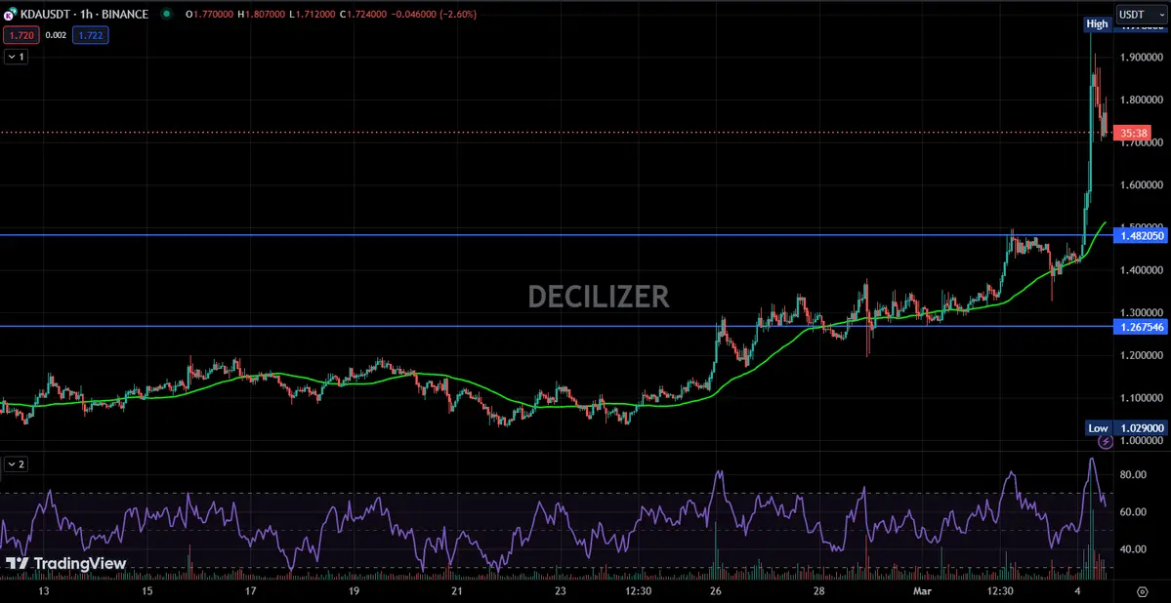Click the red countdown label 35:38
The height and width of the screenshot is (603, 1171).
click(1131, 134)
